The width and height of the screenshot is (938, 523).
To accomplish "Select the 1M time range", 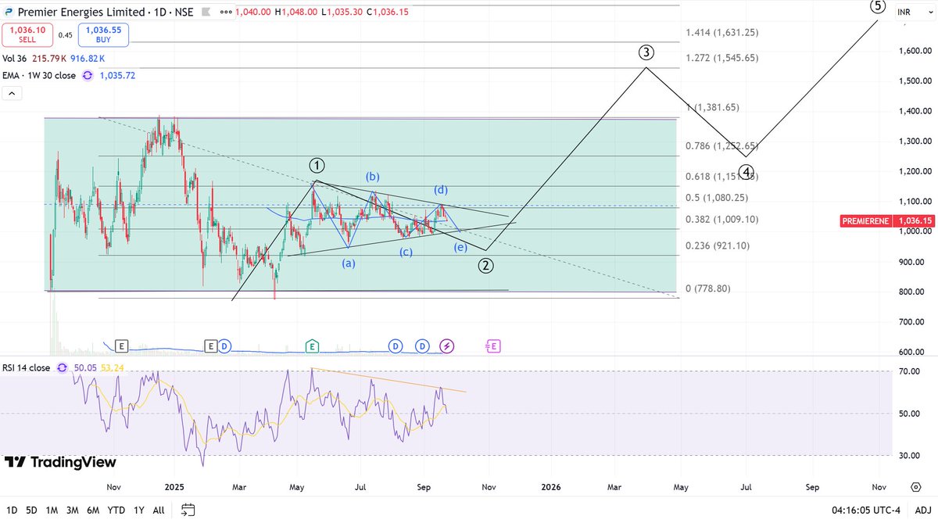I will tap(52, 510).
